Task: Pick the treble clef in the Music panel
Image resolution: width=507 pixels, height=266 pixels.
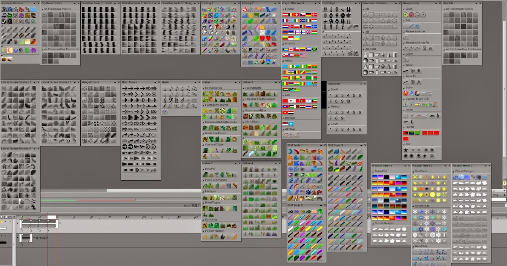Action: [x=165, y=100]
